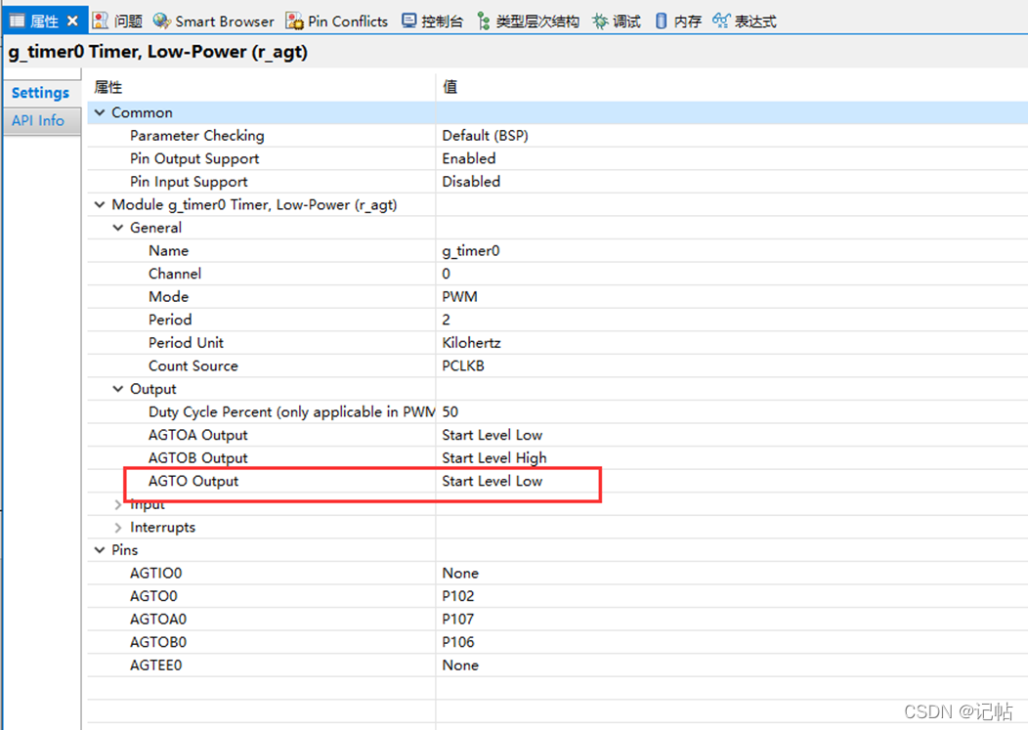This screenshot has width=1028, height=730.
Task: Select the Duty Cycle Percent property label
Action: tap(291, 411)
